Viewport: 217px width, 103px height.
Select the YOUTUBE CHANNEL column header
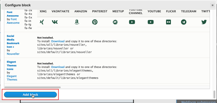[136, 12]
